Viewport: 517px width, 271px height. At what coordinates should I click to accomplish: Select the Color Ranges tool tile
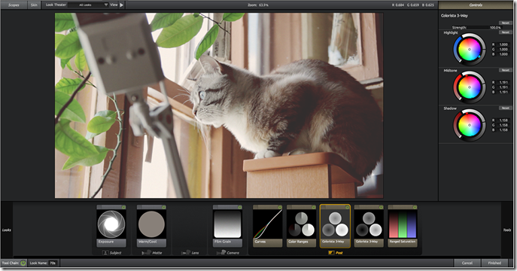[x=301, y=226]
